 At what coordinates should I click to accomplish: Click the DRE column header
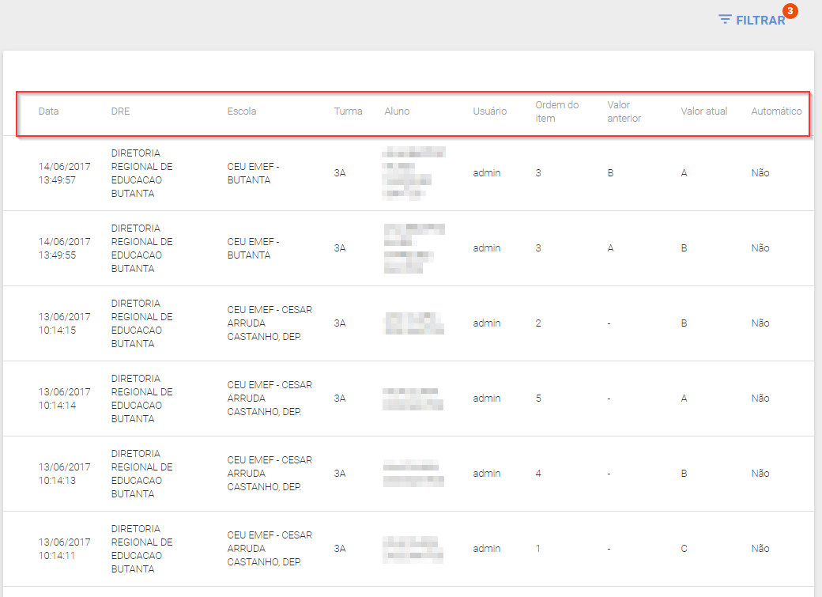point(120,111)
